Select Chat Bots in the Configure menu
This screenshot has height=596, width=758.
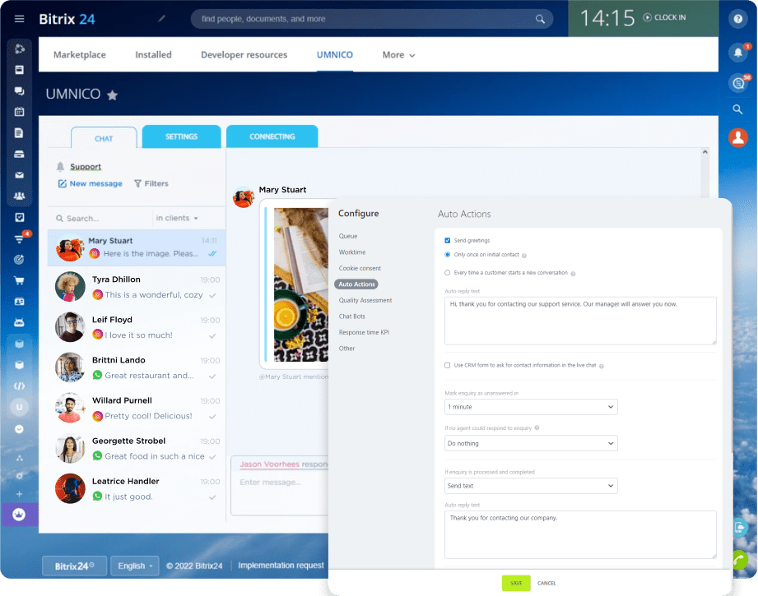pos(352,316)
